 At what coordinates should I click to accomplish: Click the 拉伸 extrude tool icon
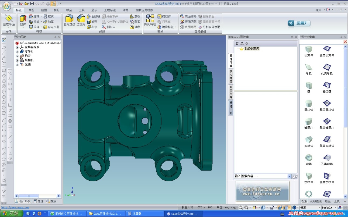23,18
